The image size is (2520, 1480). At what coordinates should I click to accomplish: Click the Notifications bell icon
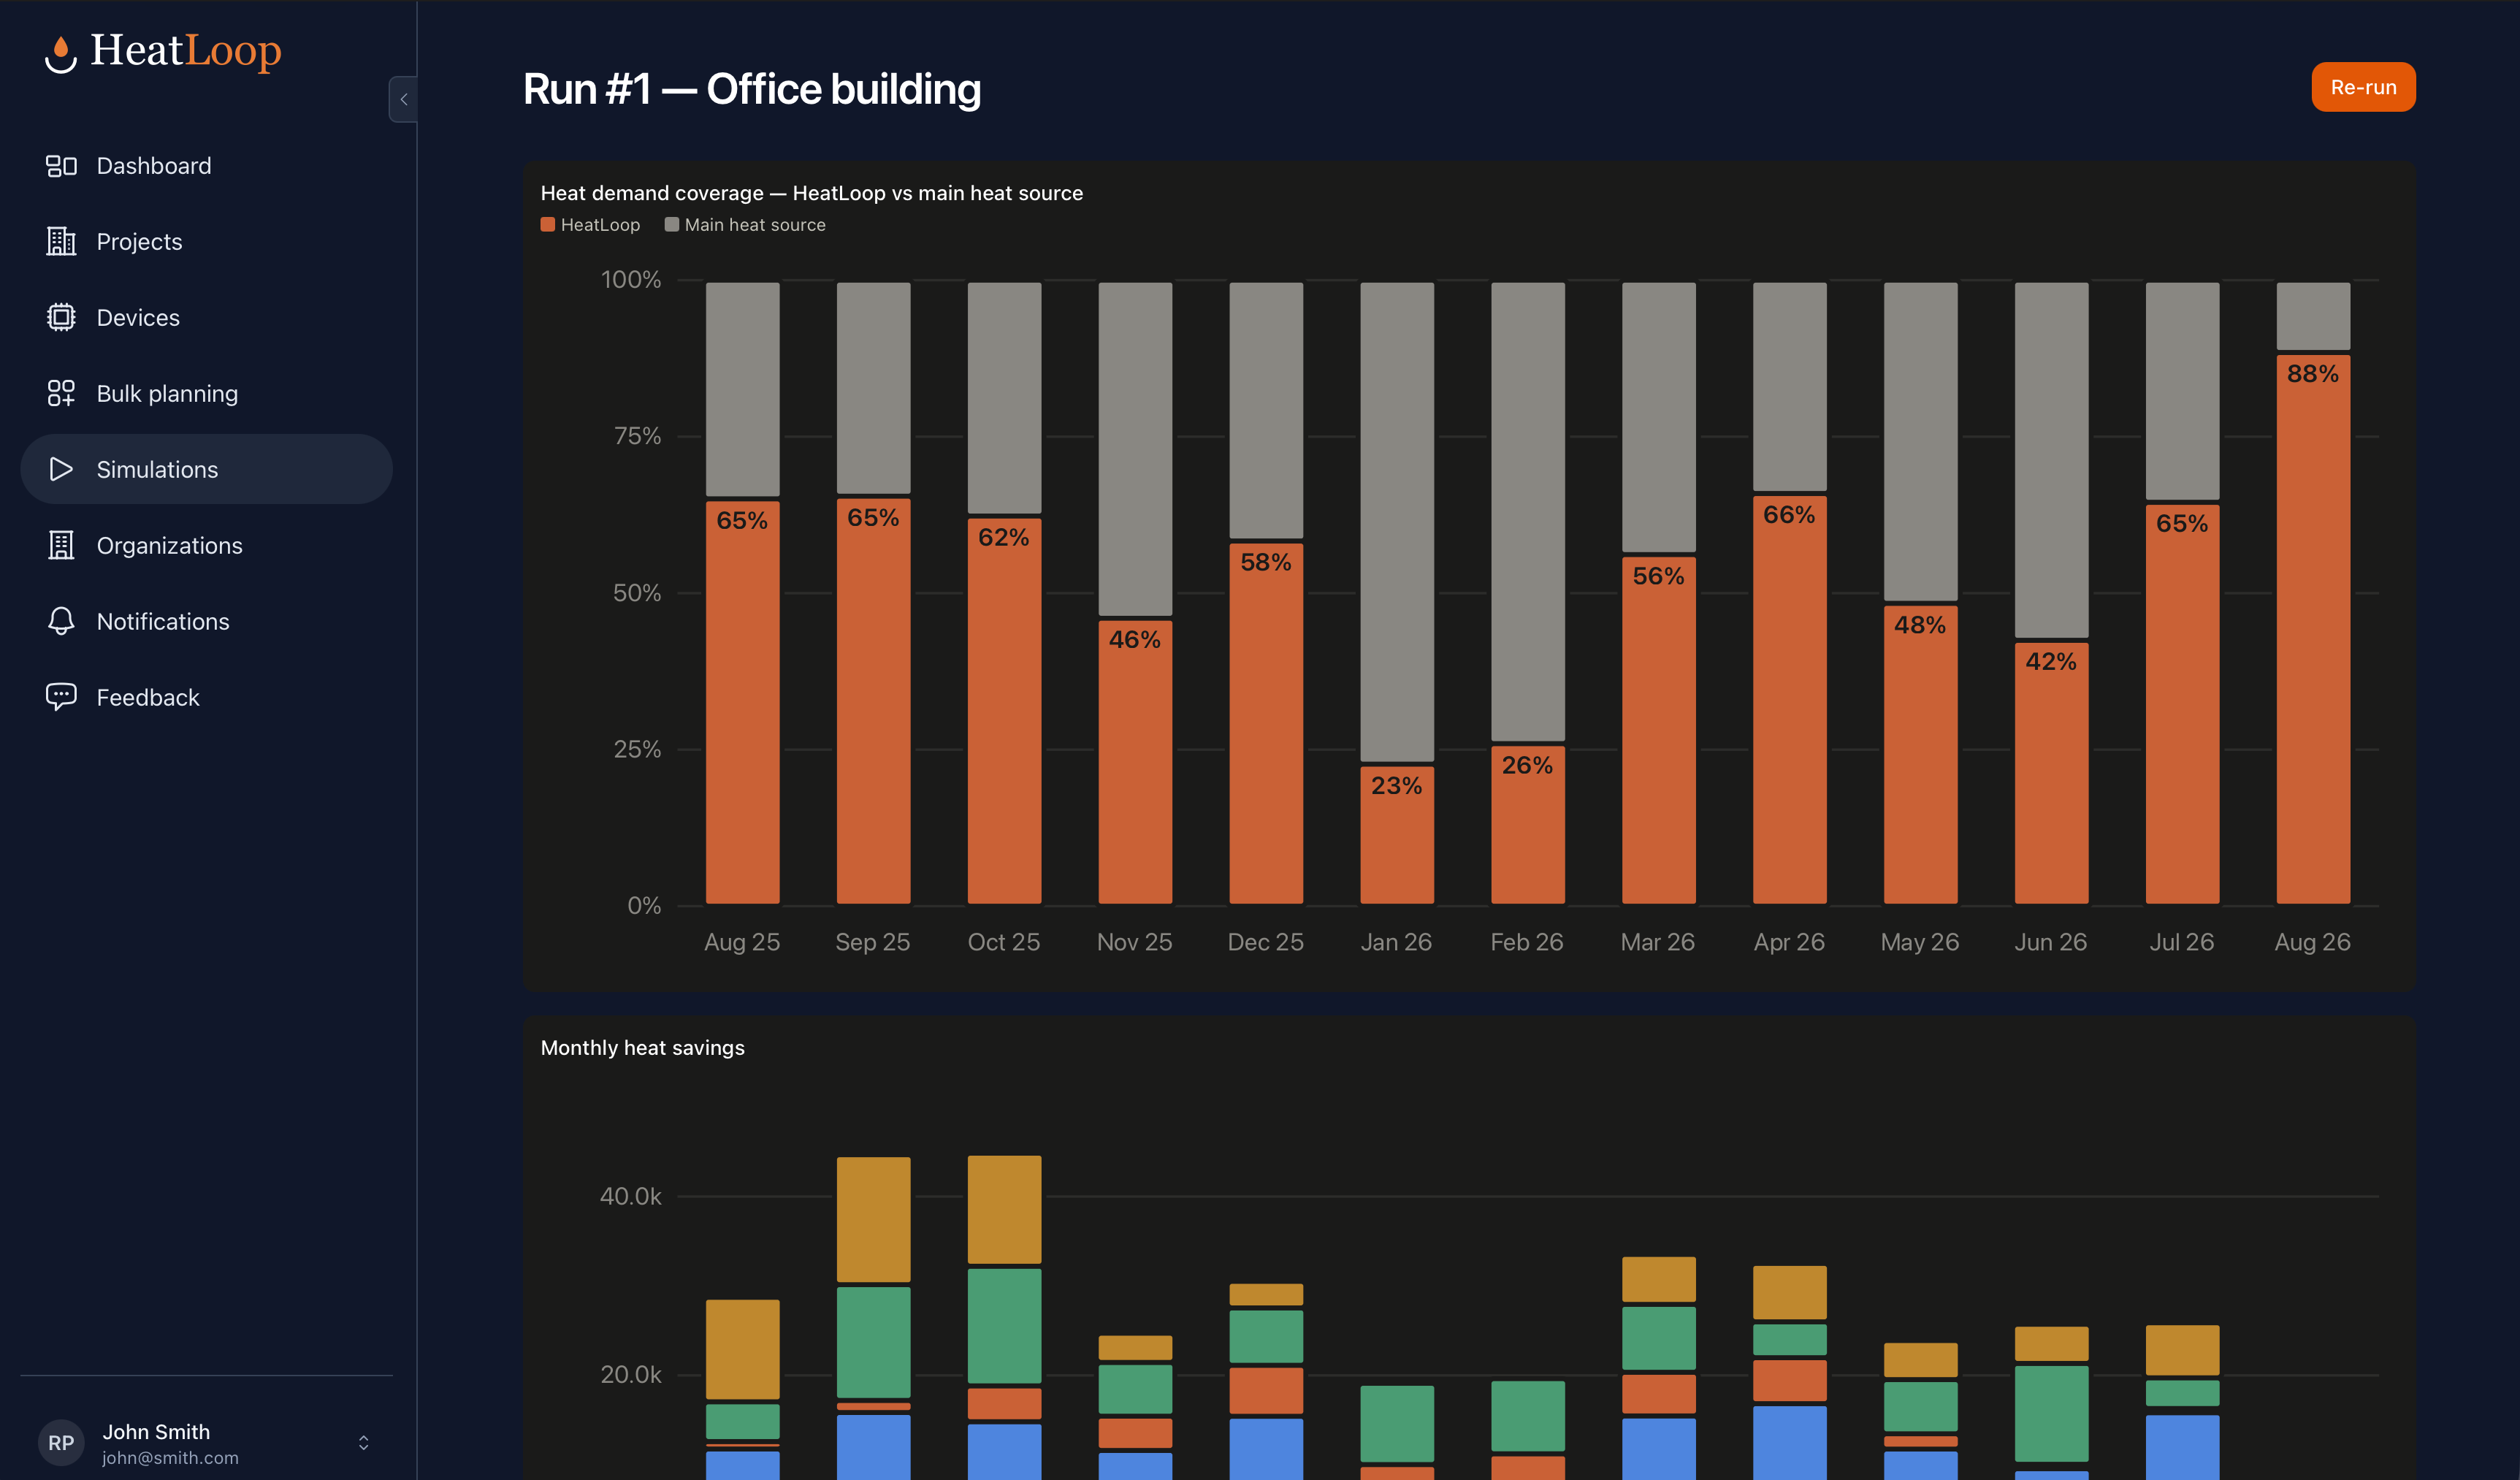click(x=61, y=621)
